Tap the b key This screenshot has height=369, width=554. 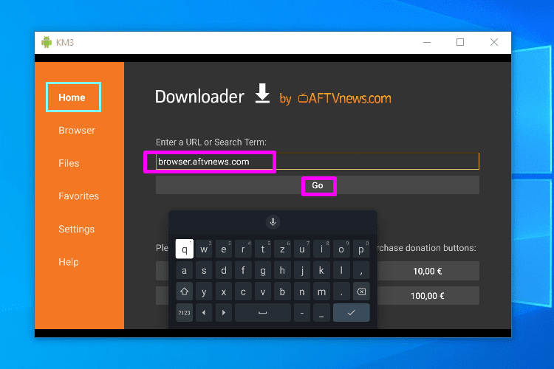coord(282,292)
